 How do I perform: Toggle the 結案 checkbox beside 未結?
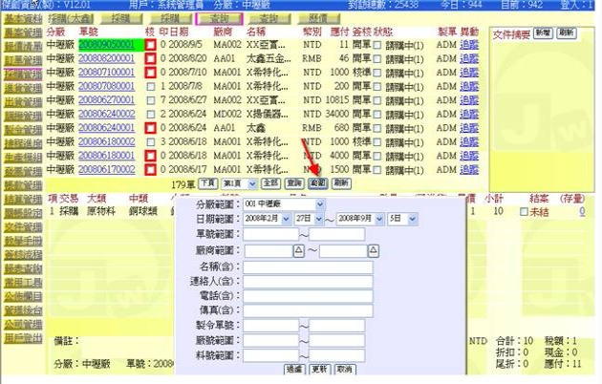pyautogui.click(x=523, y=211)
